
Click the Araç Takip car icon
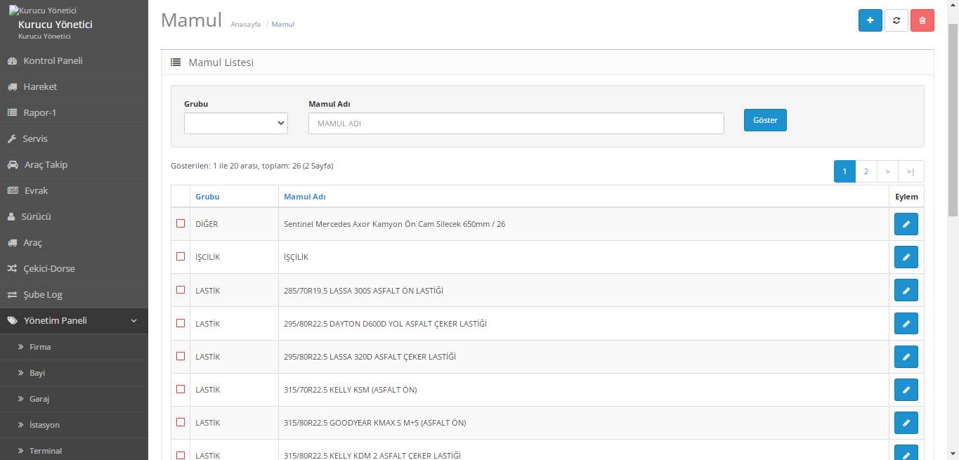[13, 165]
